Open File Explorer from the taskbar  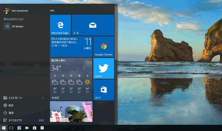click(x=27, y=128)
